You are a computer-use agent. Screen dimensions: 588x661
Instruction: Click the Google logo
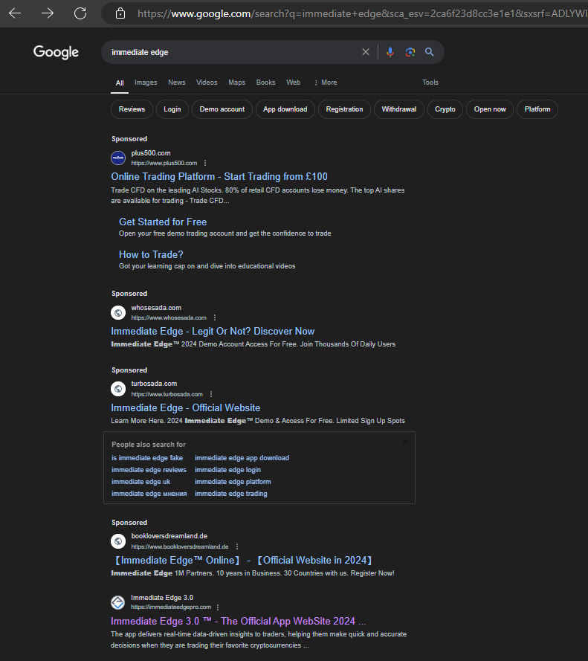pyautogui.click(x=56, y=52)
